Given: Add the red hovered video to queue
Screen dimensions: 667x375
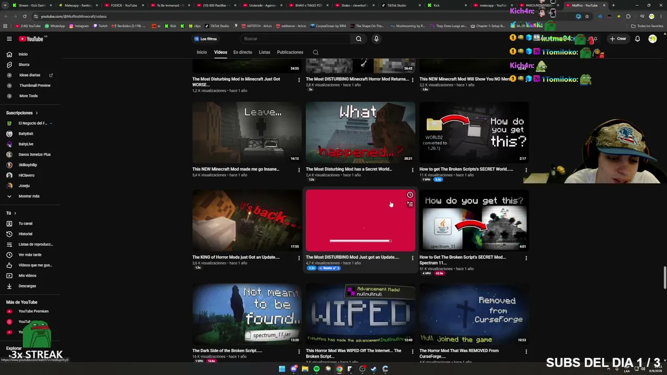Looking at the screenshot, I should [410, 204].
